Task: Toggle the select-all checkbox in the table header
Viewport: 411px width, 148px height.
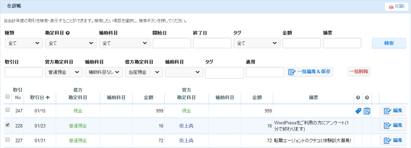Action: (x=8, y=96)
